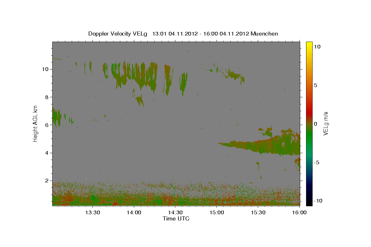The height and width of the screenshot is (247, 371).
Task: Click the height axis label '8'
Action: pyautogui.click(x=47, y=97)
